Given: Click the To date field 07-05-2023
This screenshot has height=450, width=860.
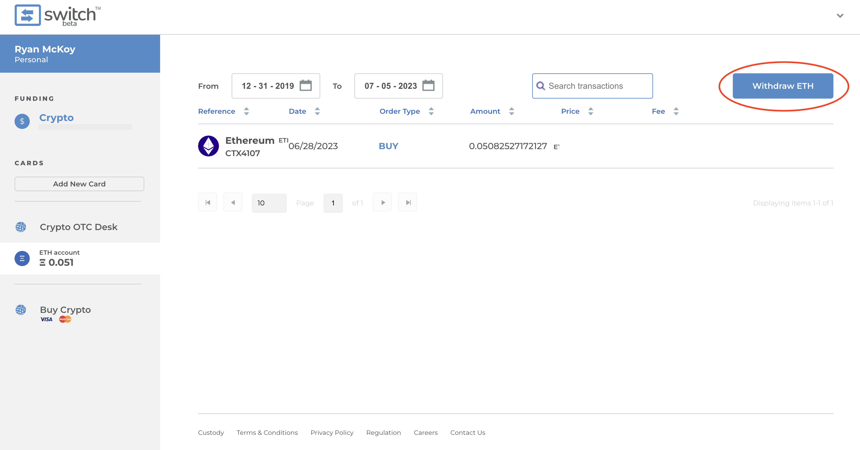Looking at the screenshot, I should (399, 86).
